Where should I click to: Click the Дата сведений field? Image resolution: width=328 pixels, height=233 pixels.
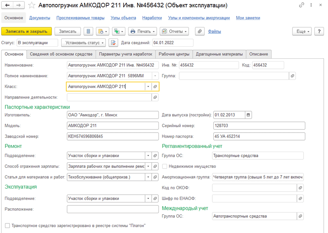(x=173, y=43)
